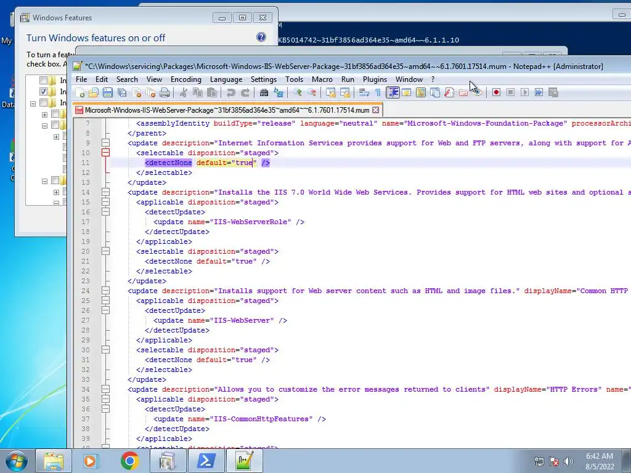Click the Redo toolbar arrow
This screenshot has height=473, width=631.
[x=245, y=93]
